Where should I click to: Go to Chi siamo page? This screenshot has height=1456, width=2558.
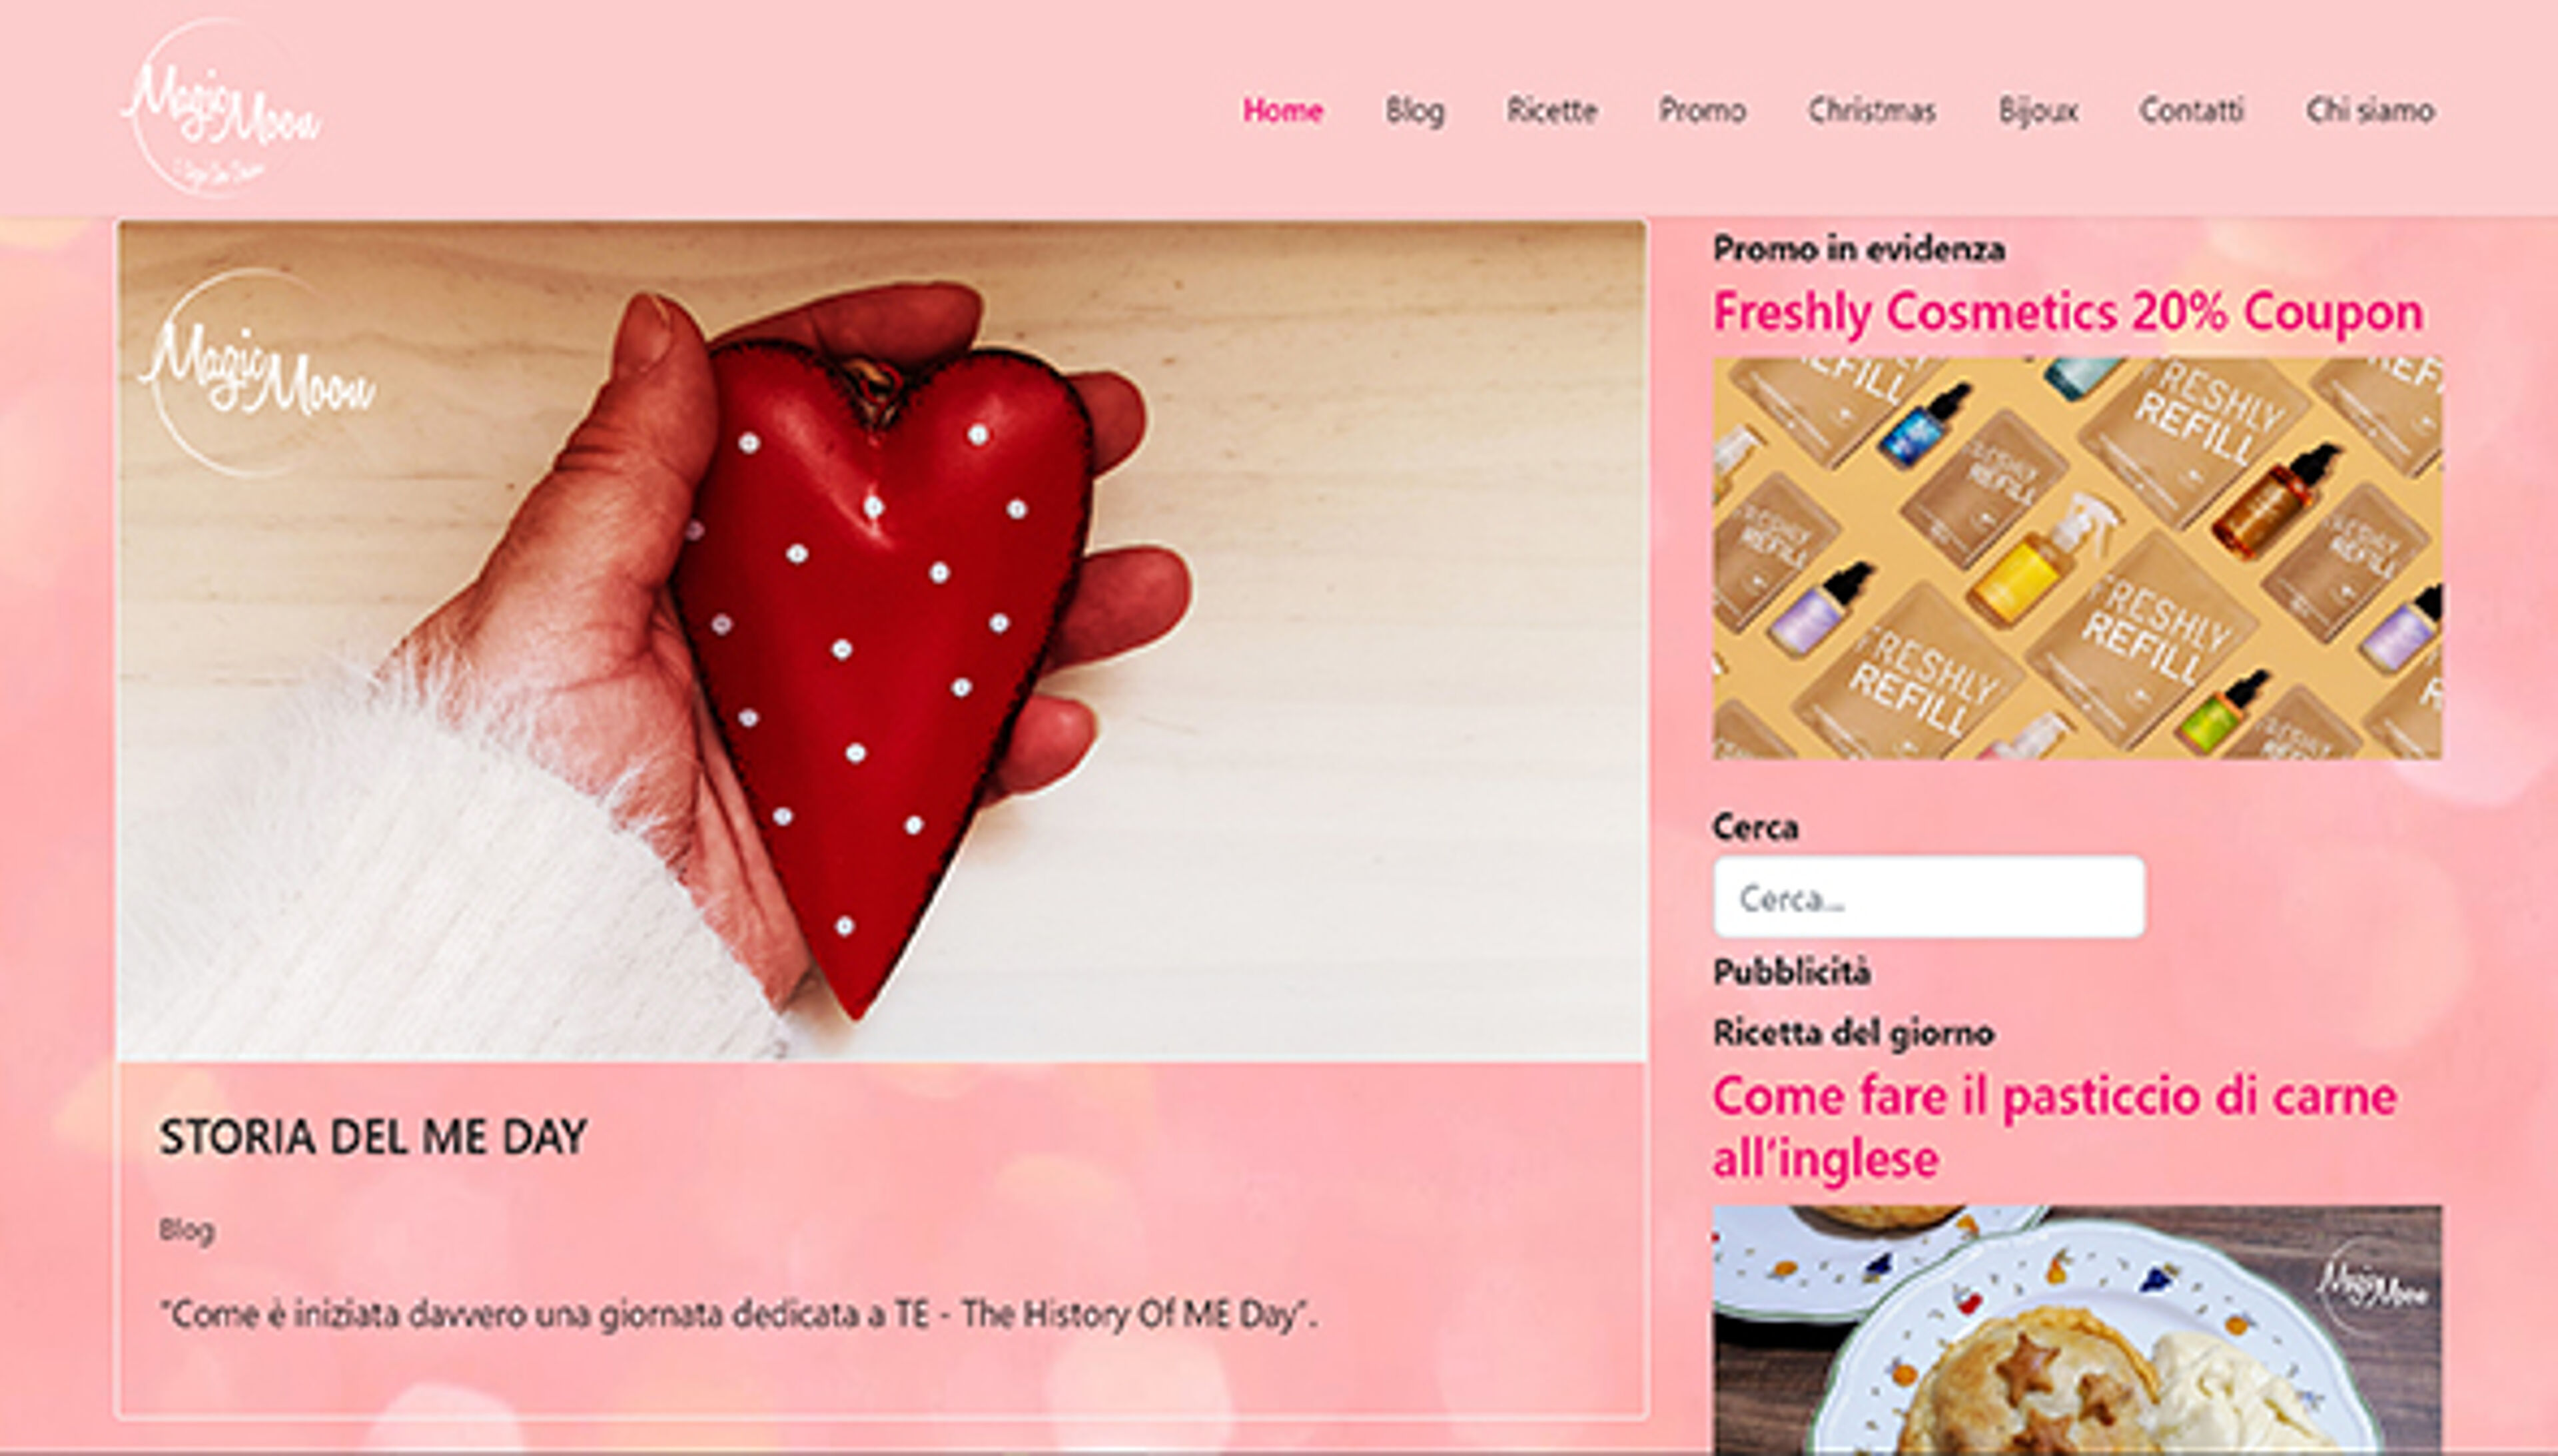click(2369, 110)
